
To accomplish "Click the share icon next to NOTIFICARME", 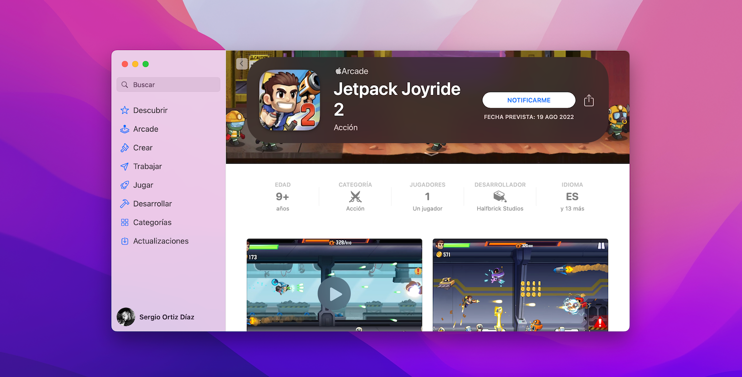I will point(589,100).
